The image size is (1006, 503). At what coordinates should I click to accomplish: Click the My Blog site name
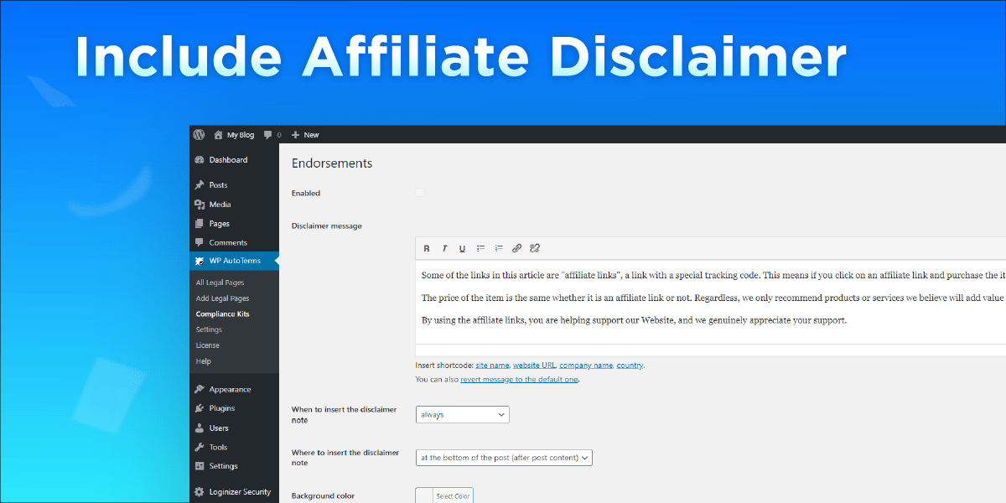[x=241, y=135]
